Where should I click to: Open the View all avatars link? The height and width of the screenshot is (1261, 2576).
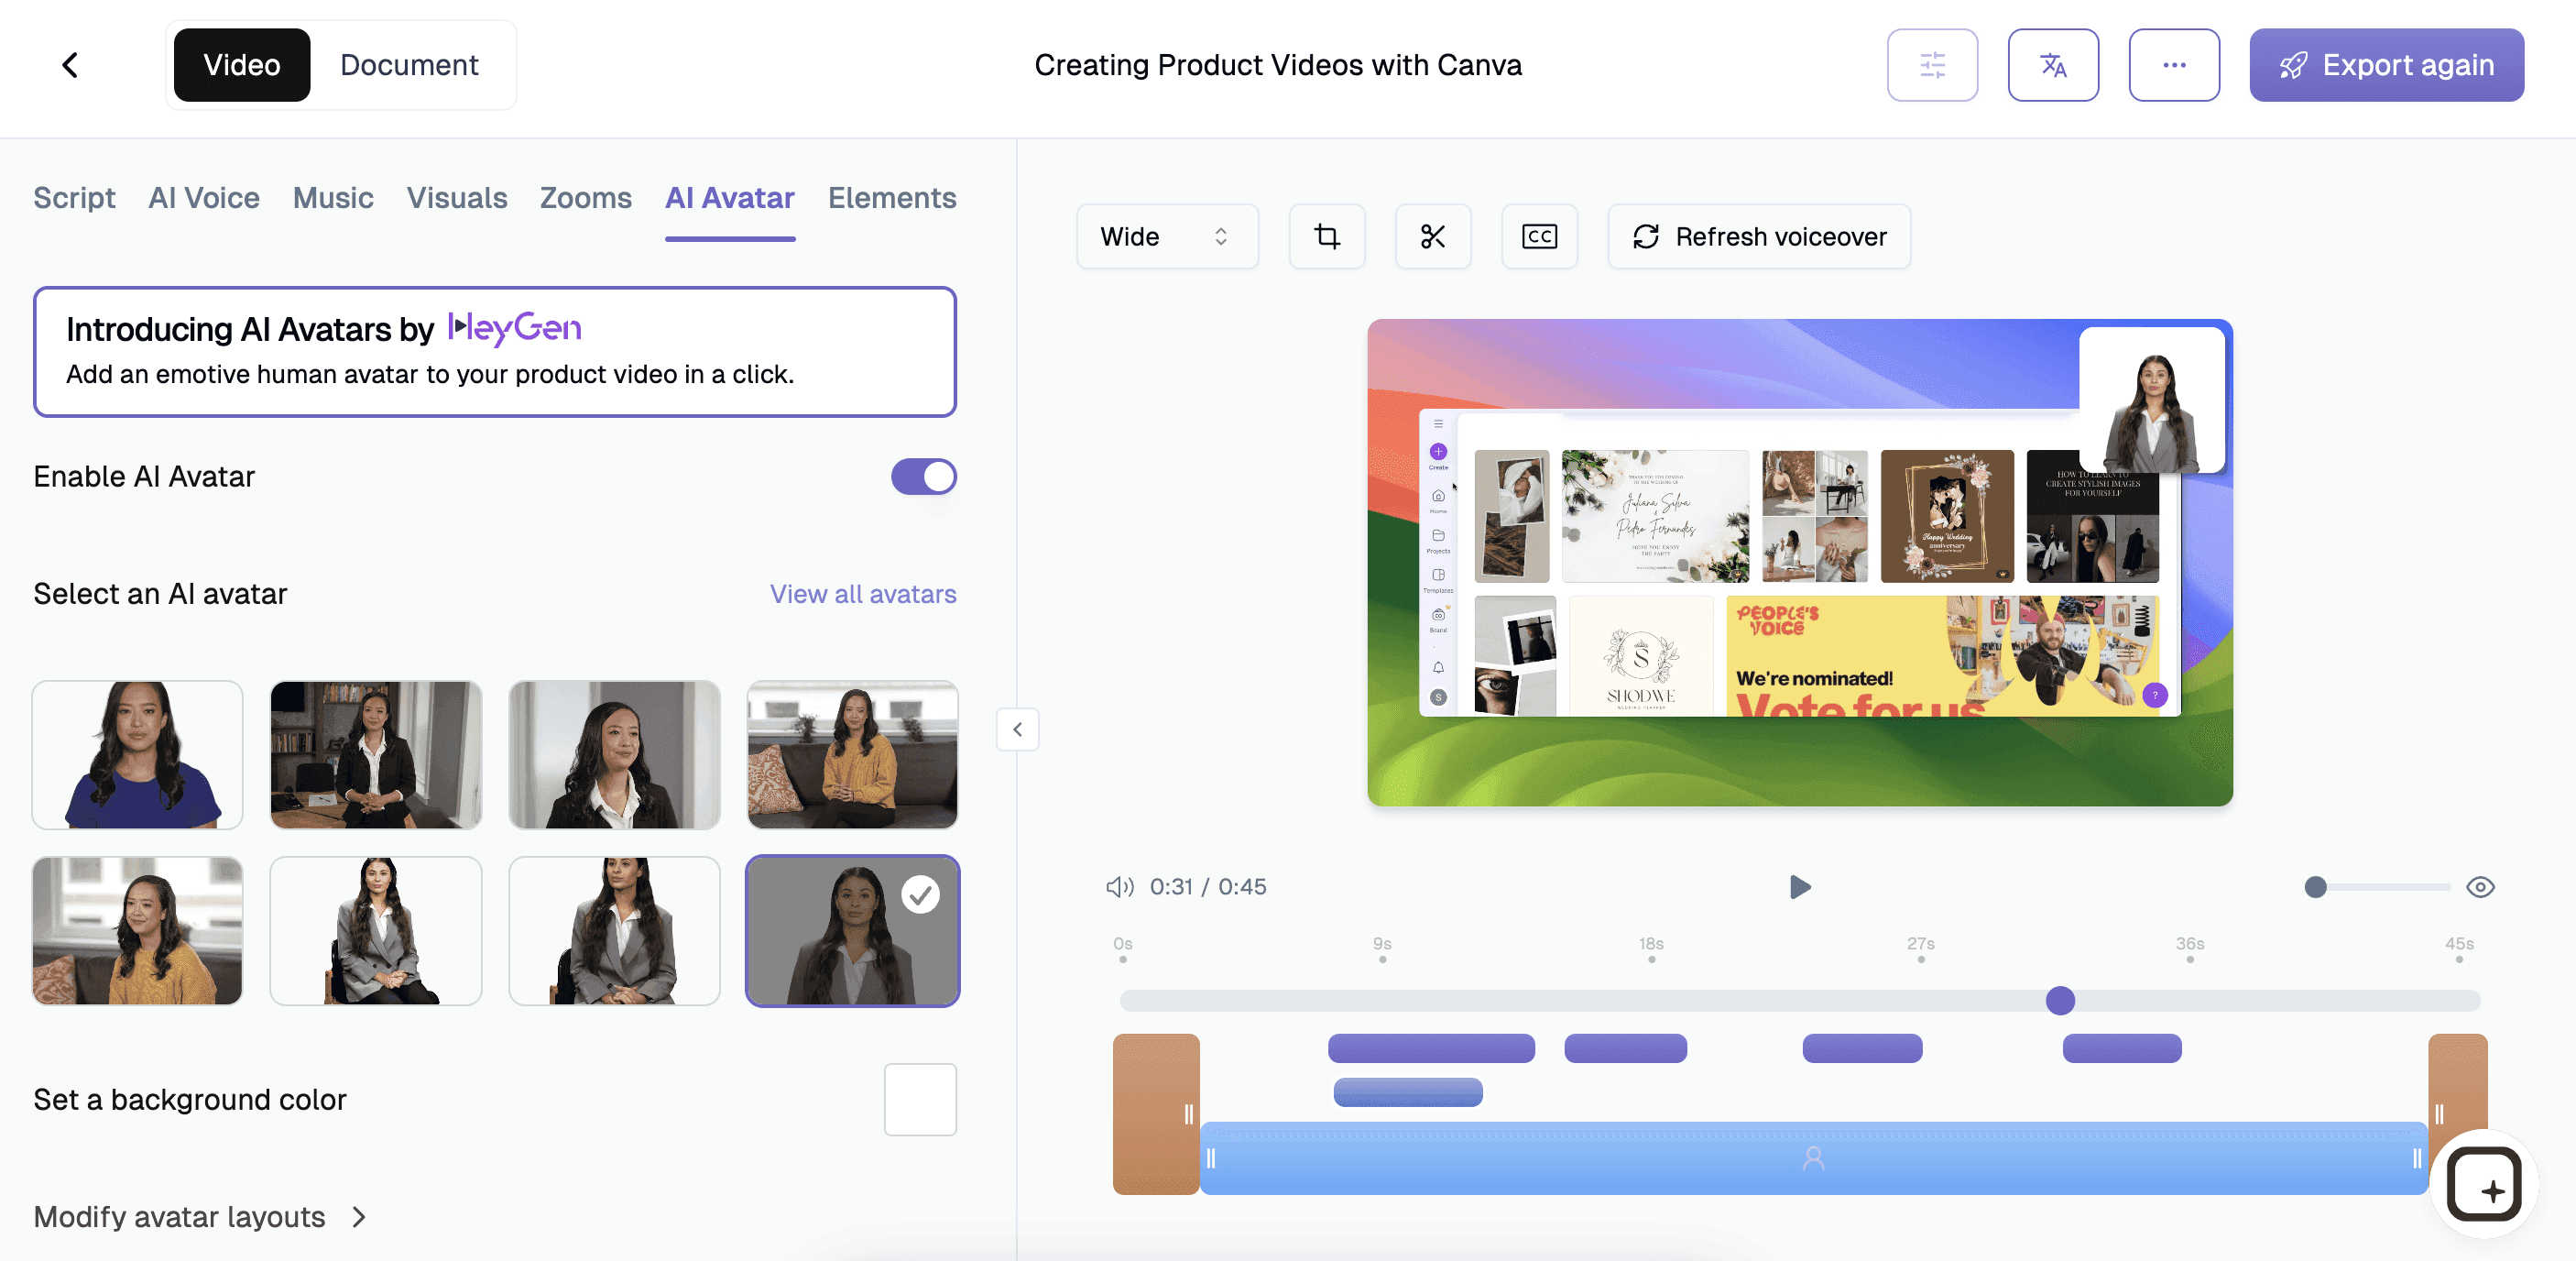(862, 594)
